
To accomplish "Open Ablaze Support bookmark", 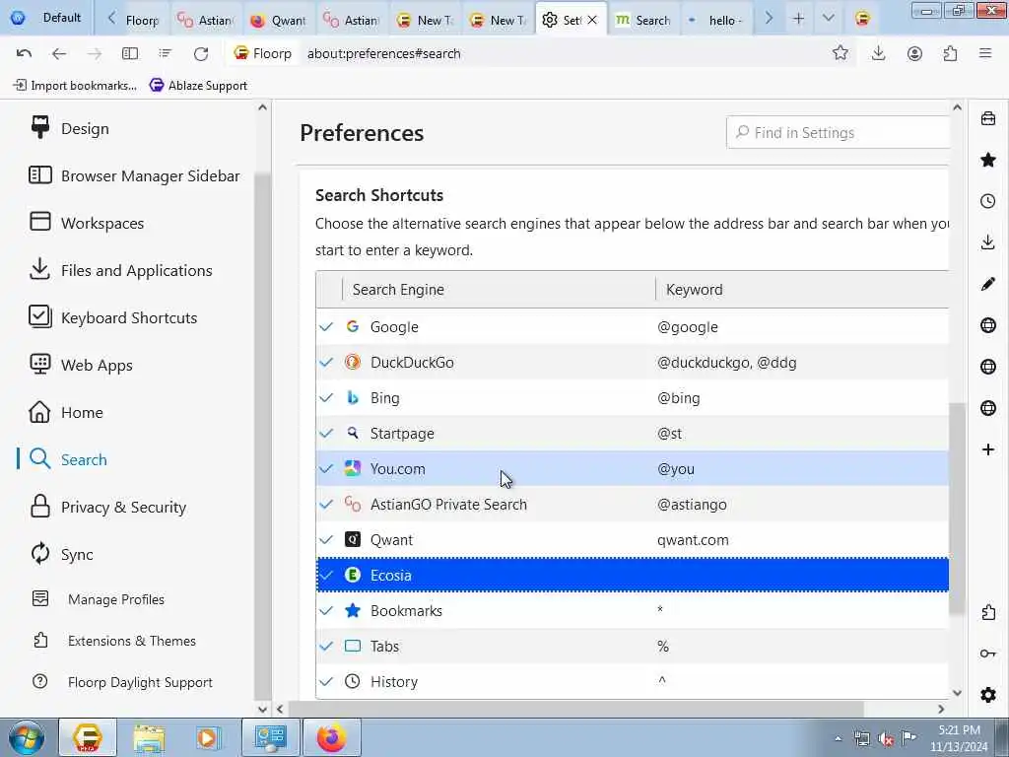I will pyautogui.click(x=199, y=85).
